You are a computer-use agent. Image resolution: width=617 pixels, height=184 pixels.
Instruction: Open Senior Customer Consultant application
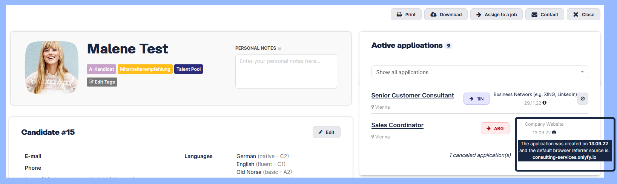(x=413, y=96)
